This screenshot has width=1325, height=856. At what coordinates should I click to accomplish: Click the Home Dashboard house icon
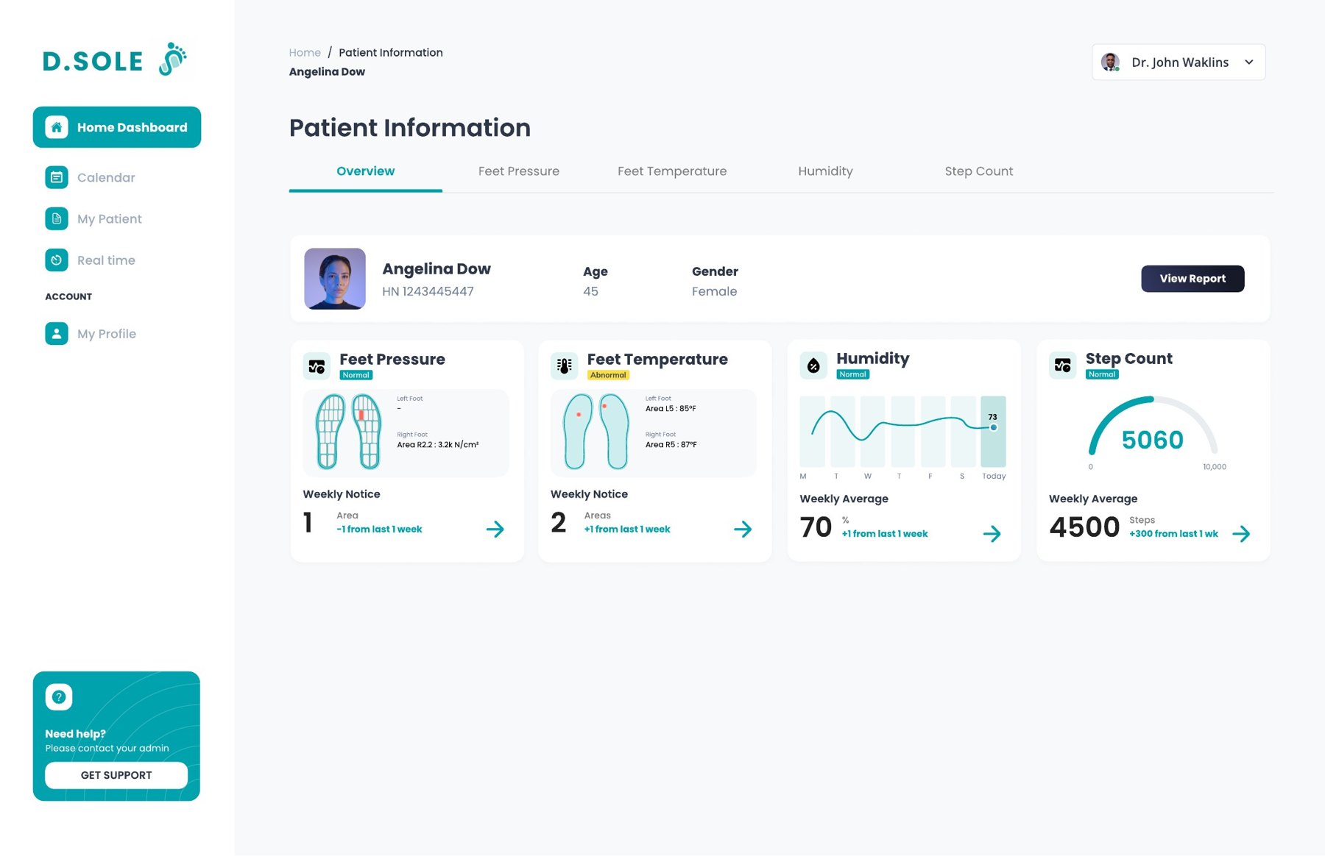[57, 127]
